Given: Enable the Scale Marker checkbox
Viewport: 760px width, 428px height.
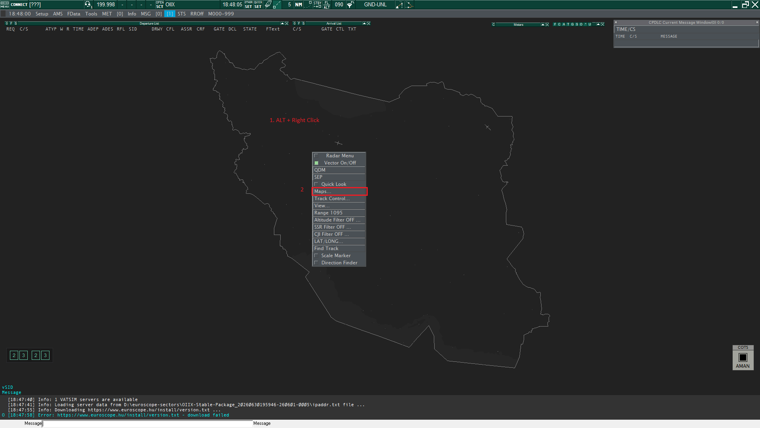Looking at the screenshot, I should pos(316,256).
